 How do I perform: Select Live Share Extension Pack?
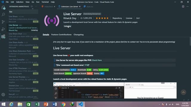(23, 53)
